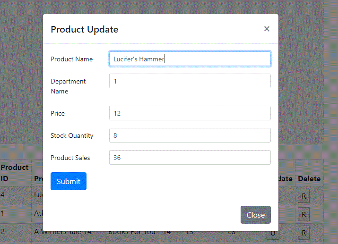Image resolution: width=338 pixels, height=244 pixels.
Task: Click the Product Name input field
Action: click(x=190, y=59)
